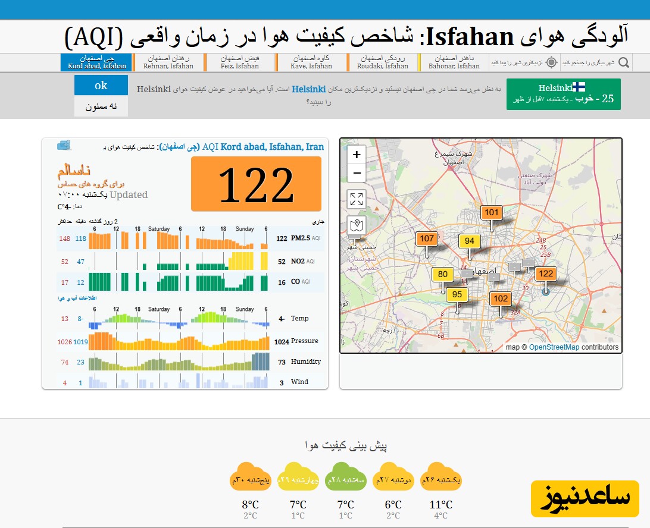650x528 pixels.
Task: Open the OpenStreetMap attribution link
Action: click(554, 347)
